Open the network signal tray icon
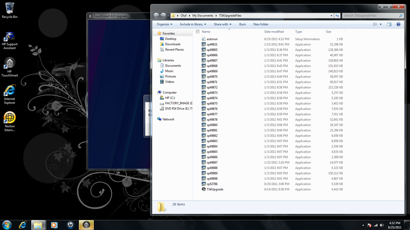Image resolution: width=410 pixels, height=230 pixels. click(376, 225)
